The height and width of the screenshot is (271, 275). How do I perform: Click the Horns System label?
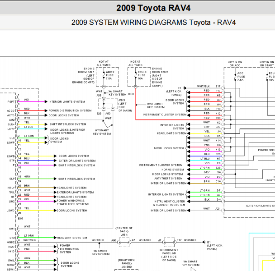pos(173,170)
